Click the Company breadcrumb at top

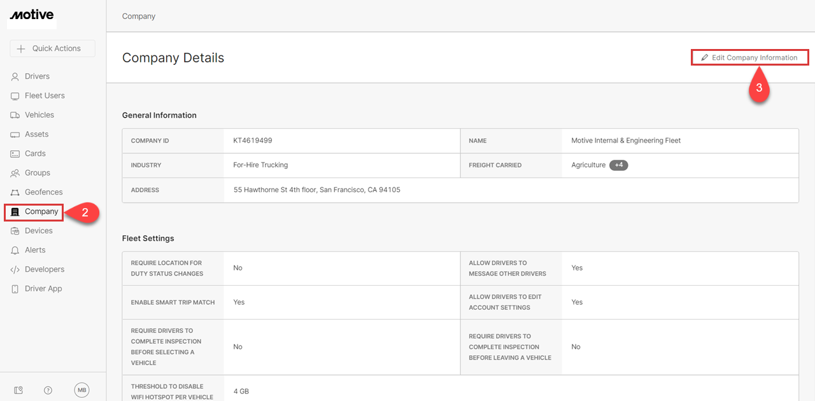139,16
